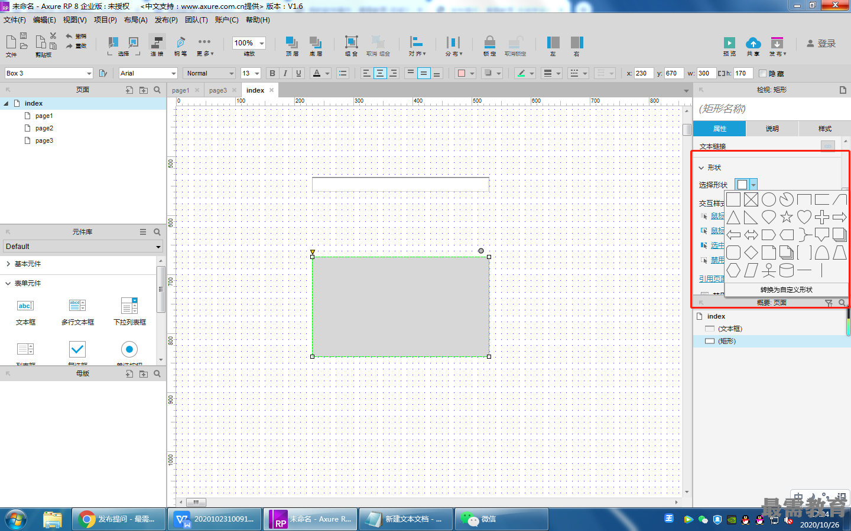Check the Hidden (隐藏) checkbox
The height and width of the screenshot is (531, 851).
click(762, 74)
